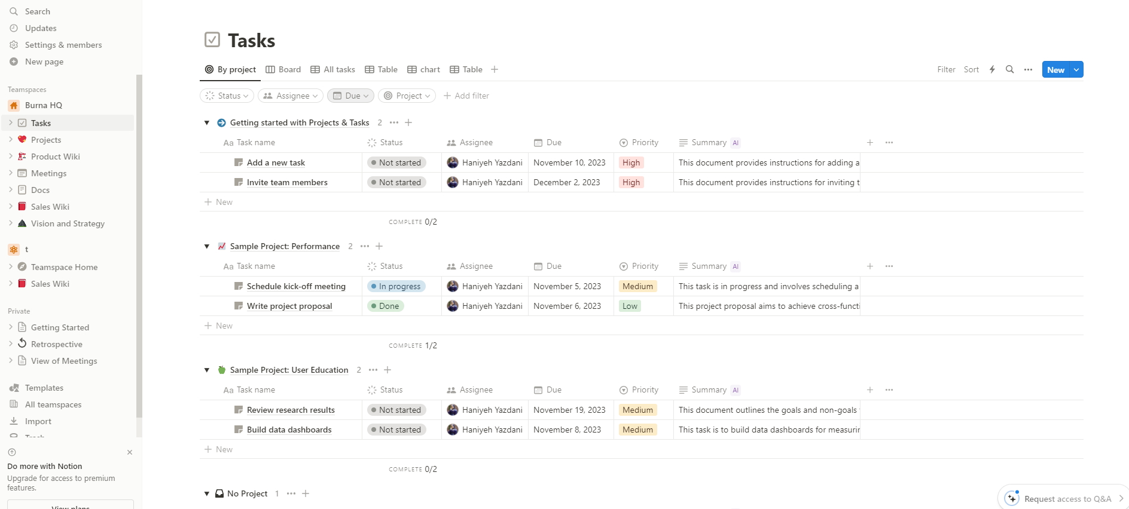Collapse the Sample Project: Performance group
Viewport: 1129px width, 509px height.
tap(207, 246)
